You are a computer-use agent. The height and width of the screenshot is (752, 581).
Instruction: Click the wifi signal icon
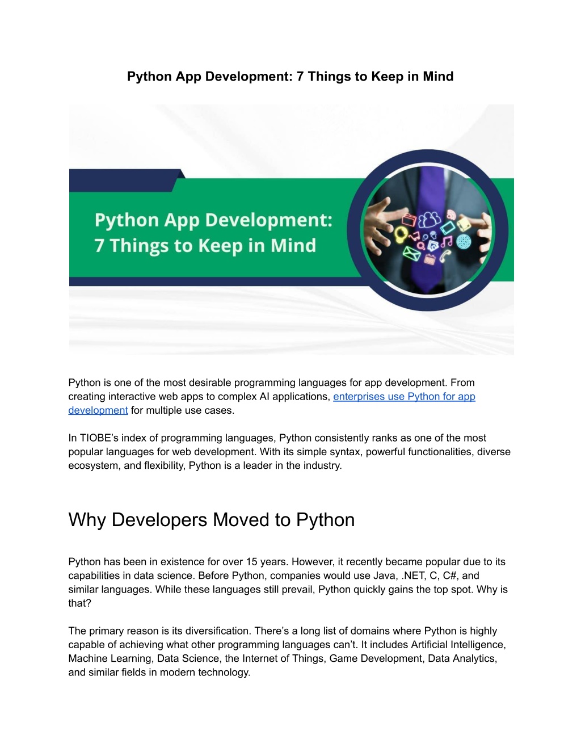click(451, 215)
